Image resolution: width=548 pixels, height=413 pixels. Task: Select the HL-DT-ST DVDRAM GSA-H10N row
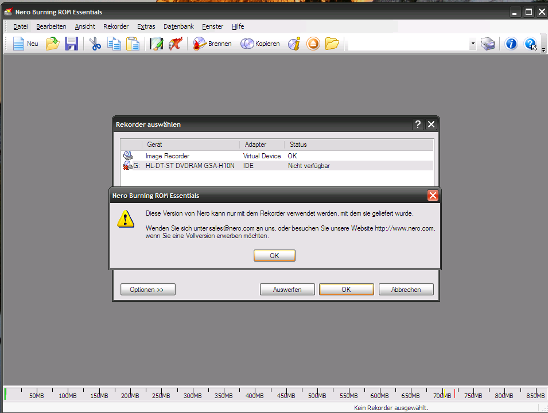(x=277, y=165)
